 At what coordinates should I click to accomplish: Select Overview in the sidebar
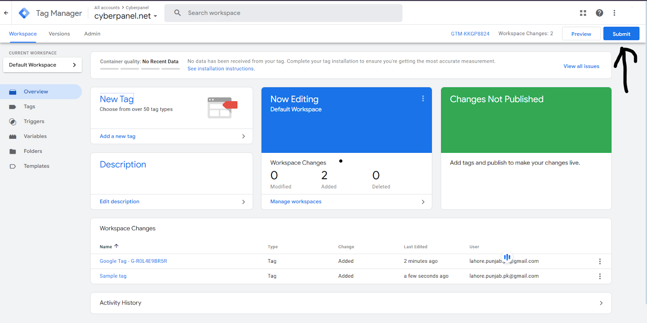tap(41, 92)
